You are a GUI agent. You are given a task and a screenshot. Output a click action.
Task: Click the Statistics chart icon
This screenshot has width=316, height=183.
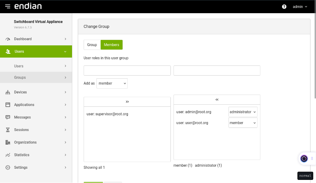[x=8, y=155]
